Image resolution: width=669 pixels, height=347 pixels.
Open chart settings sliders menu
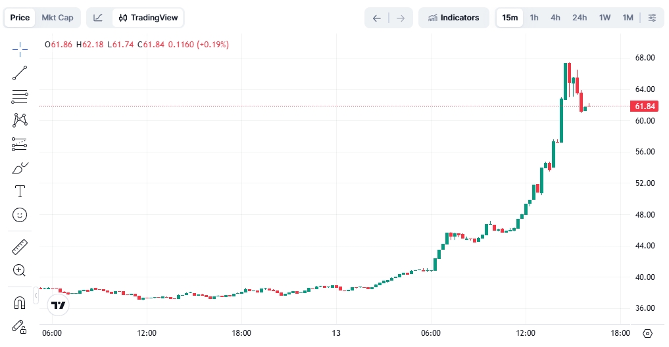[x=652, y=18]
